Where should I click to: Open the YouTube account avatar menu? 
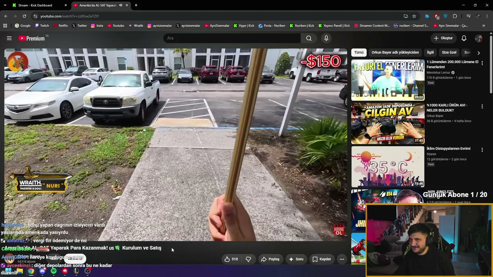tap(479, 38)
